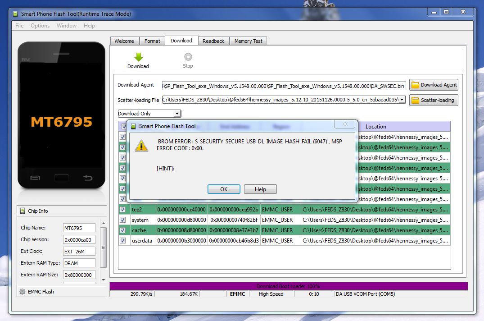Click the Chip Name field MT6795
The image size is (484, 321).
click(x=79, y=228)
